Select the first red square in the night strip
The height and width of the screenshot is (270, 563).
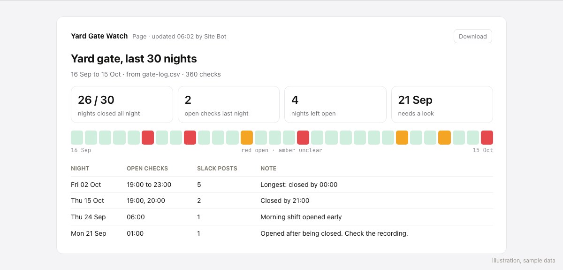coord(148,138)
